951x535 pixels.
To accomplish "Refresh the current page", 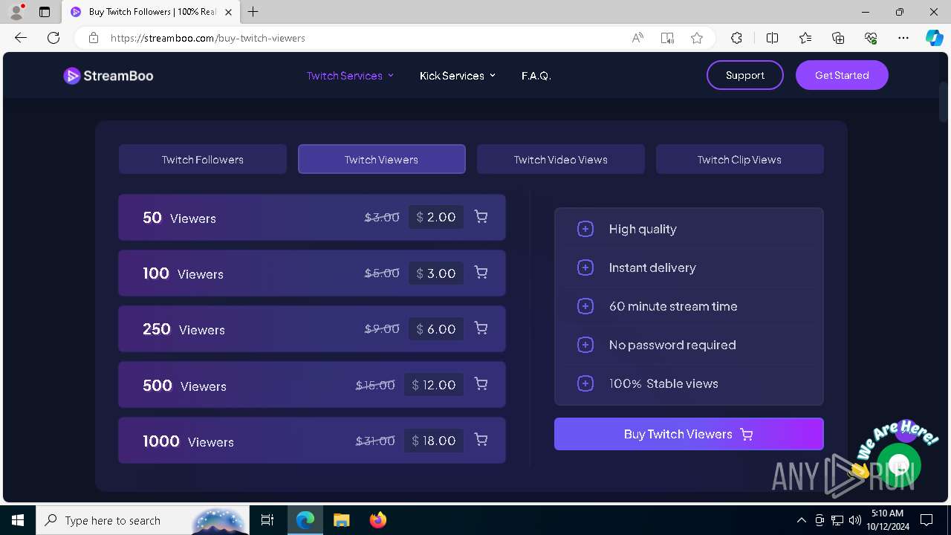I will click(53, 38).
